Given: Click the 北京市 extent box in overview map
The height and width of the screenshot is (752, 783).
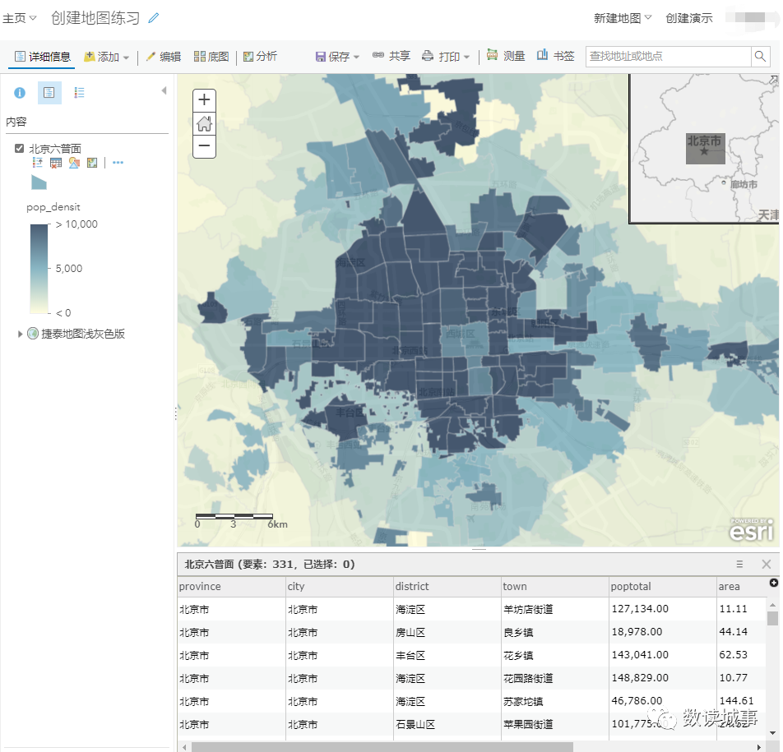Looking at the screenshot, I should 705,148.
